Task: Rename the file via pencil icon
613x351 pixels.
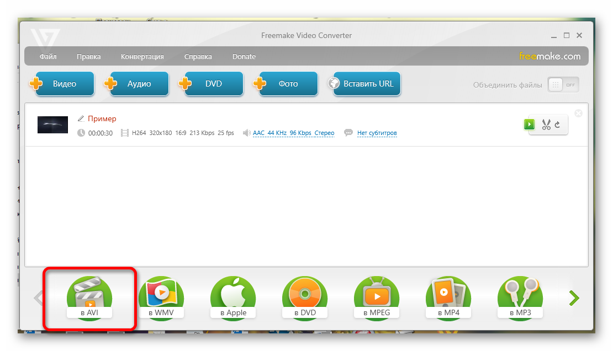Action: [81, 118]
